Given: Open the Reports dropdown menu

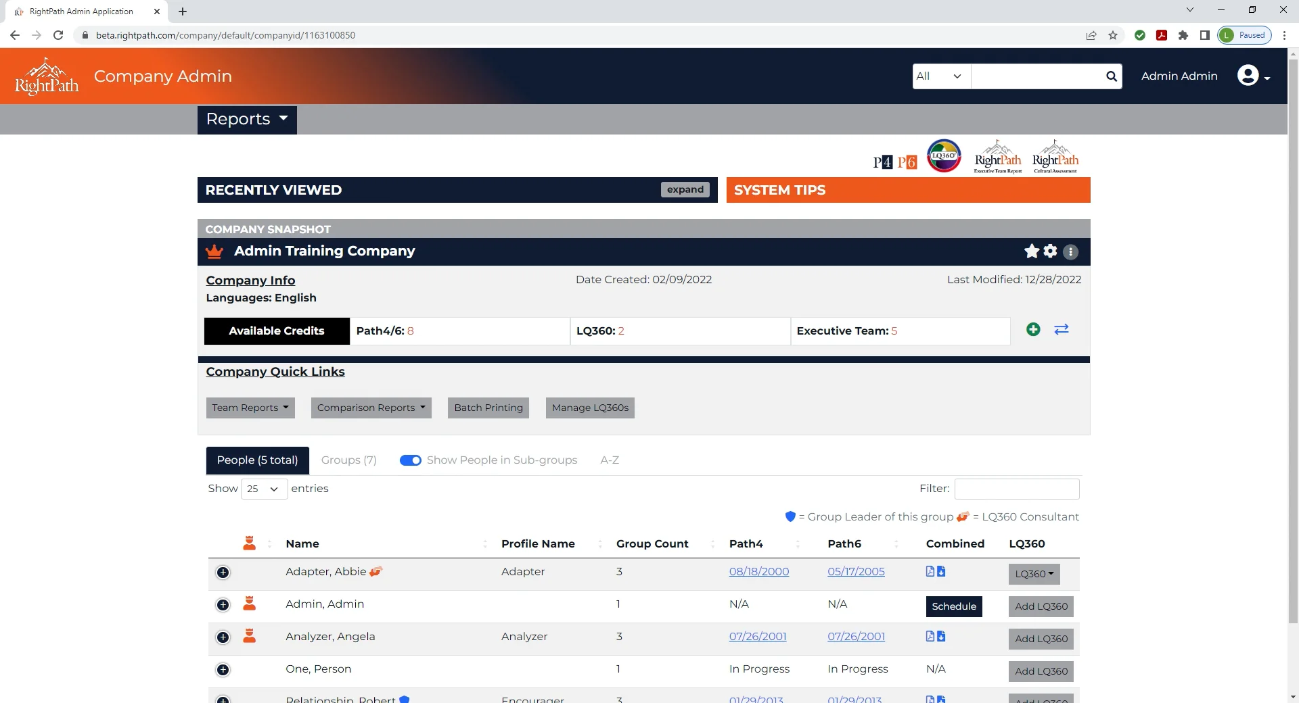Looking at the screenshot, I should pos(246,120).
